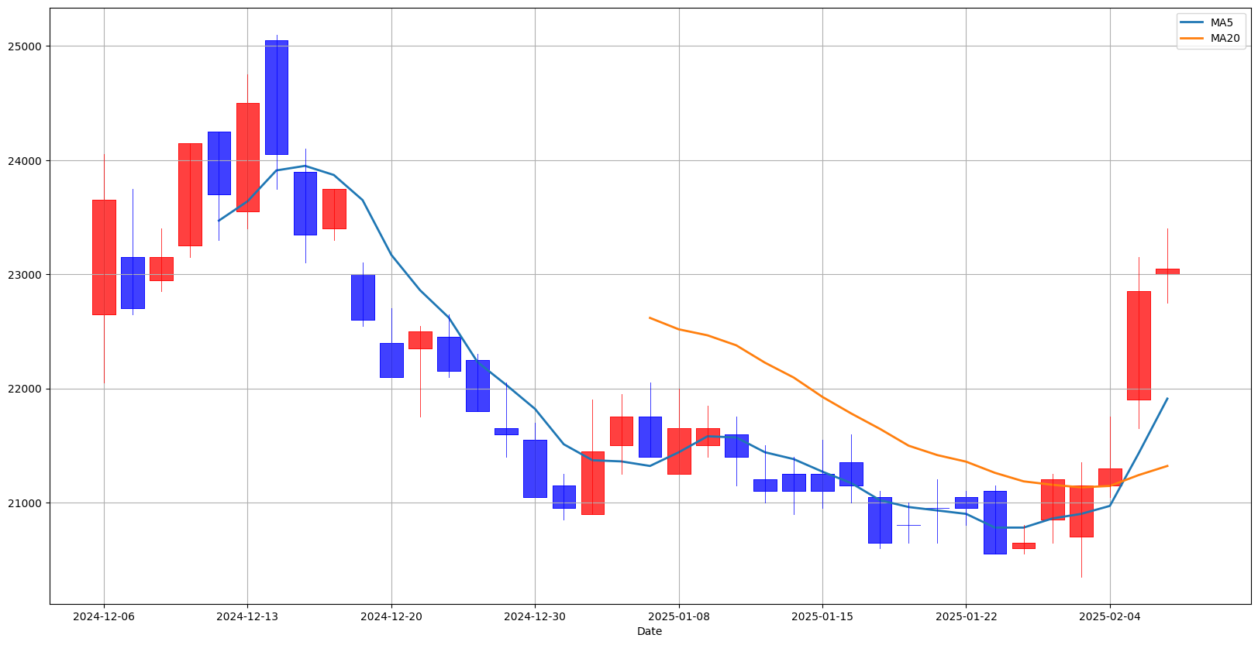The width and height of the screenshot is (1258, 645).
Task: Click the Date axis title
Action: point(650,631)
